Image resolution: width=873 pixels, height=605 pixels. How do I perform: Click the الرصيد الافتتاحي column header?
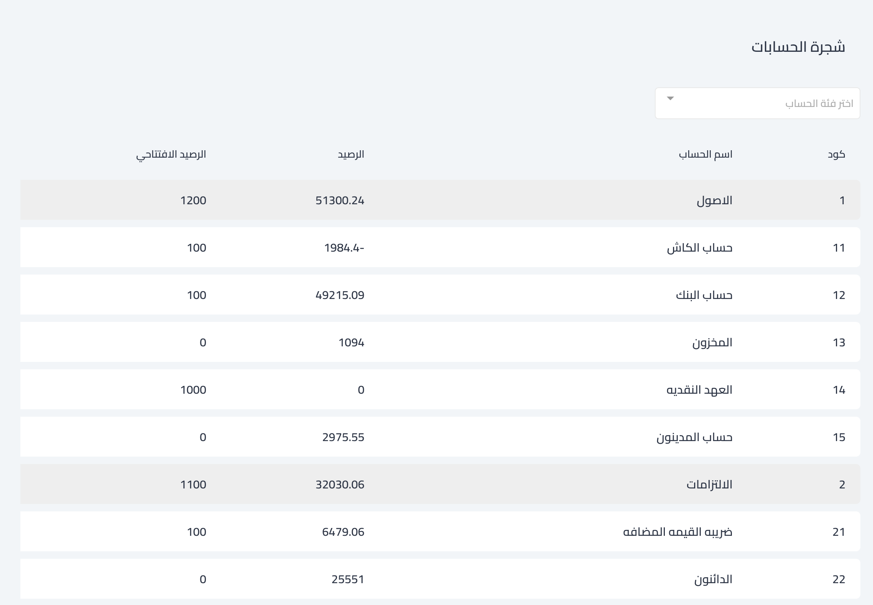(171, 154)
